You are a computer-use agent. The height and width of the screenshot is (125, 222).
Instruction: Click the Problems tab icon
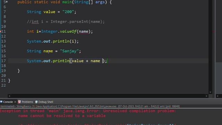click(x=19, y=102)
